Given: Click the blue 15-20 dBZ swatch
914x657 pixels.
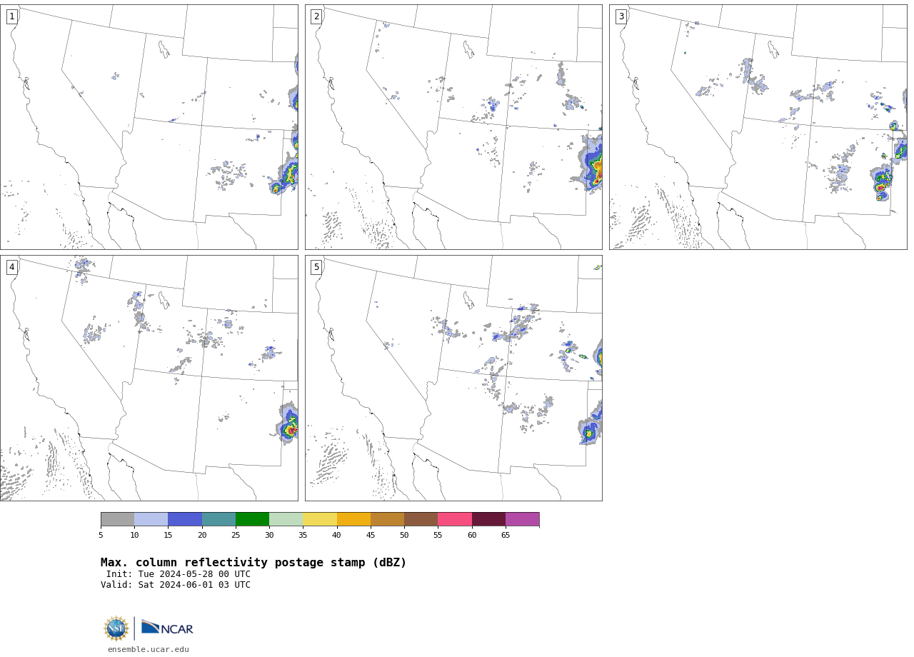Looking at the screenshot, I should tap(185, 519).
